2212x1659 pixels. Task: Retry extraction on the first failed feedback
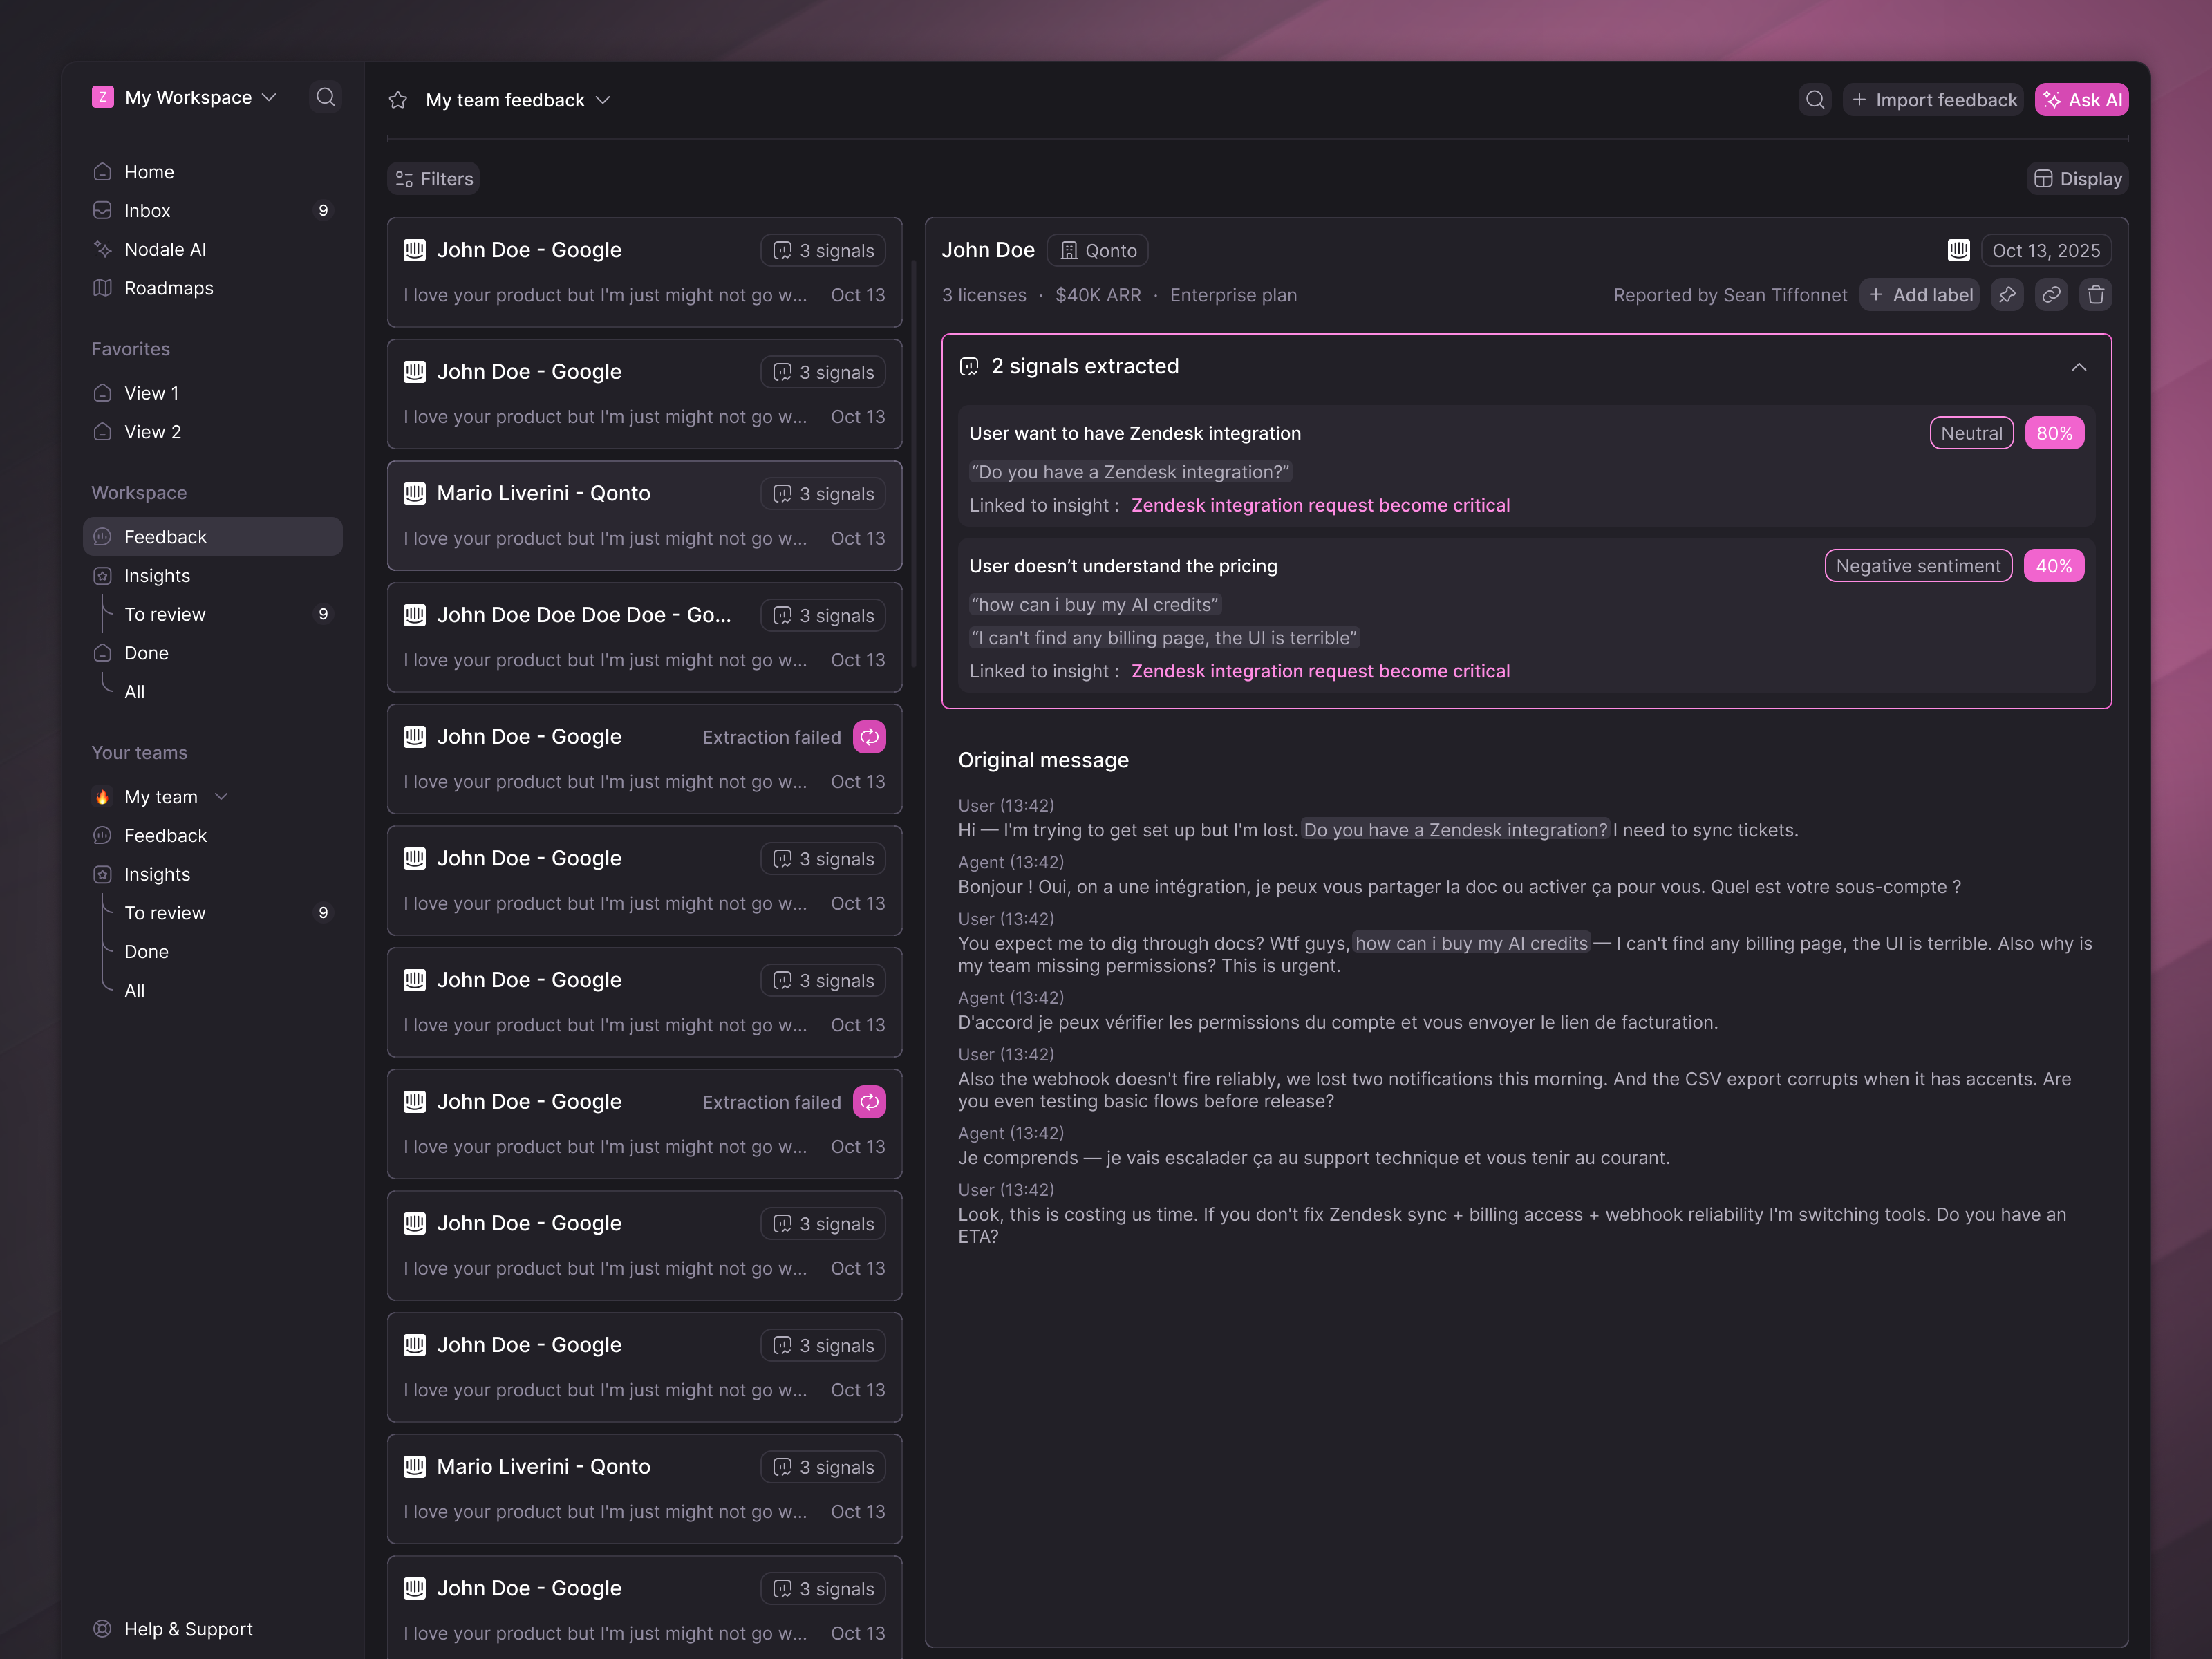869,737
